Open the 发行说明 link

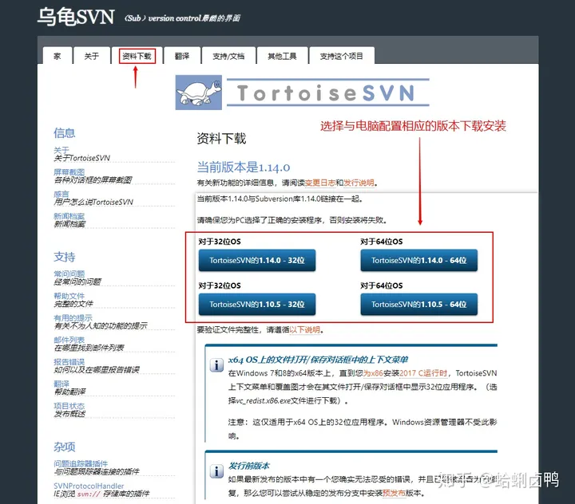tap(359, 183)
